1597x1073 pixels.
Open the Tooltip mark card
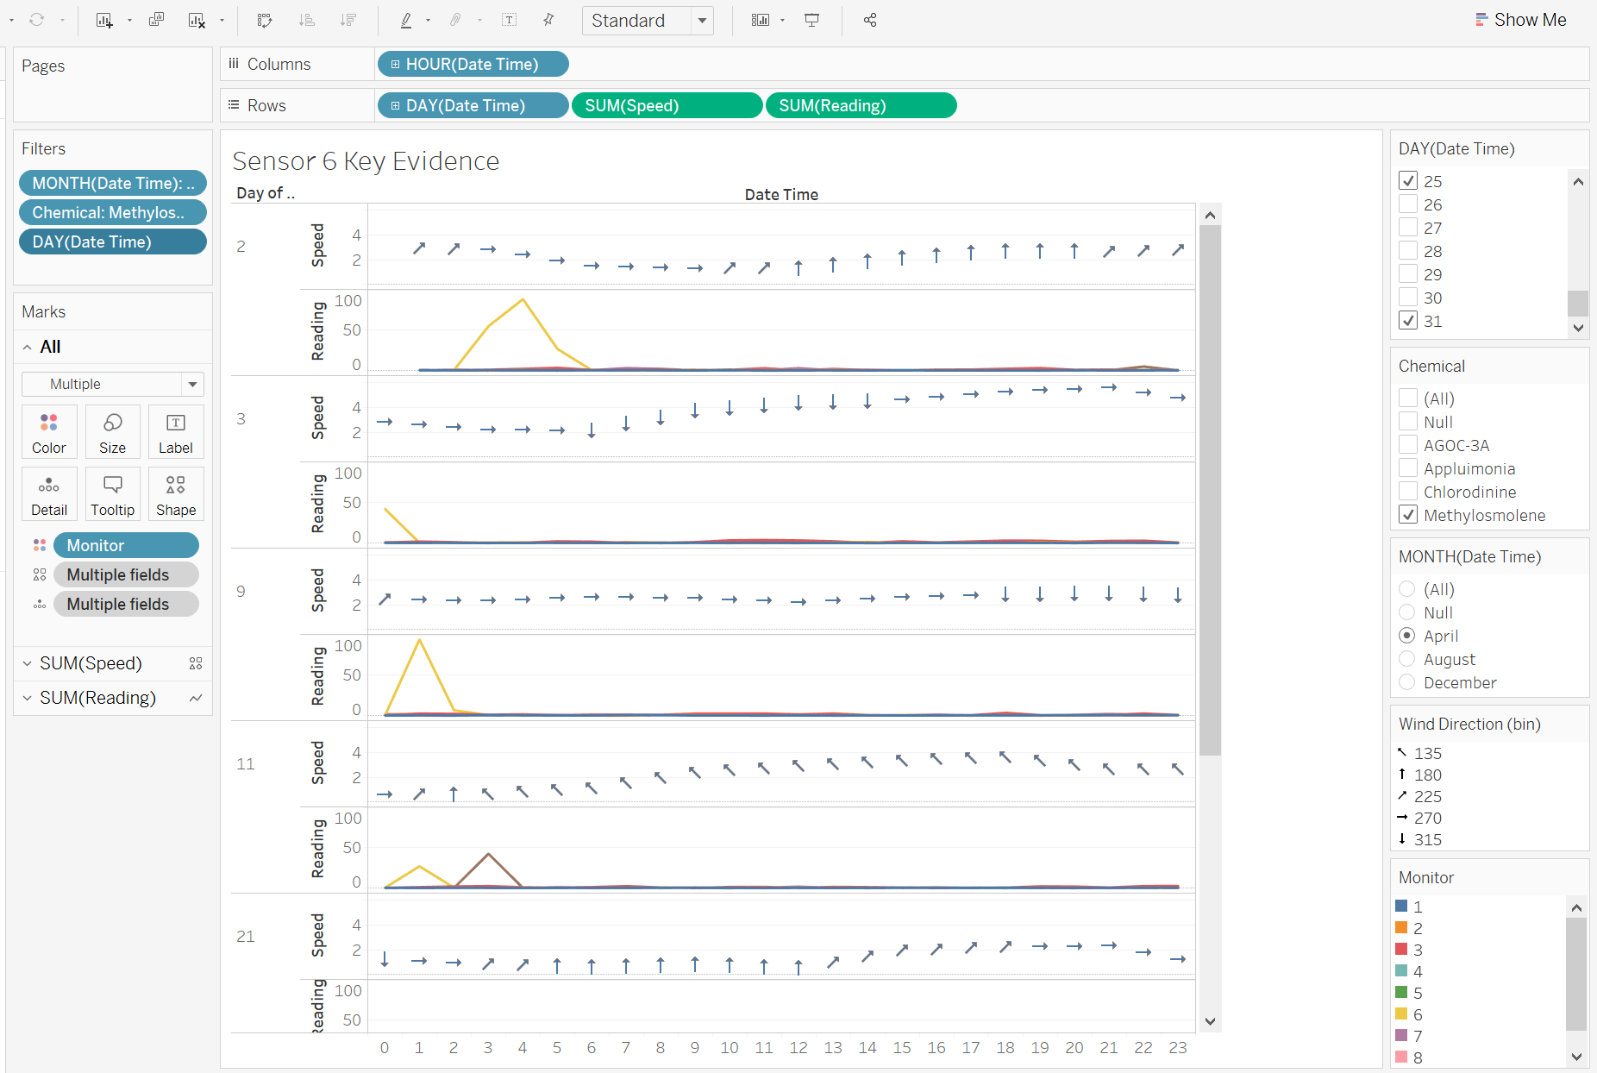click(112, 494)
